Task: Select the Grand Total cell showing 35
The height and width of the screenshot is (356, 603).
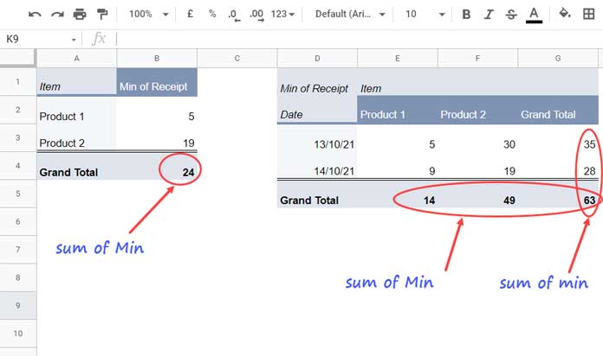Action: click(x=558, y=137)
